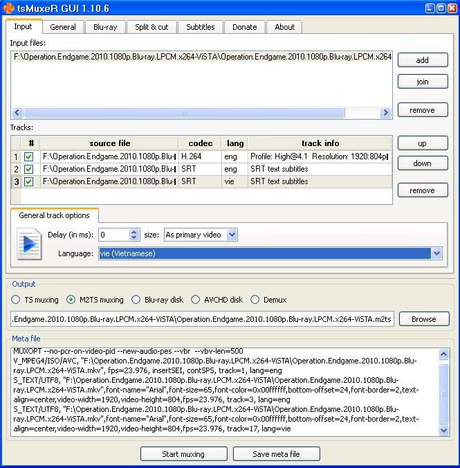Viewport: 460px width, 468px height.
Task: Click track 3 'vie' lang cell
Action: [x=234, y=181]
